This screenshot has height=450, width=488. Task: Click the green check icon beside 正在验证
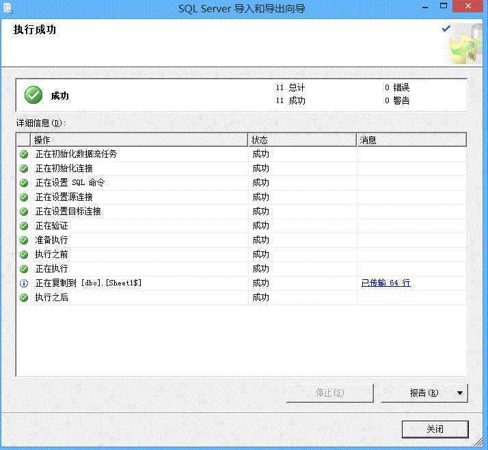(24, 226)
